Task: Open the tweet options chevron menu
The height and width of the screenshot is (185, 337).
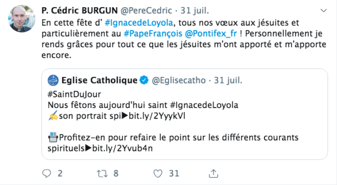Action: point(324,10)
